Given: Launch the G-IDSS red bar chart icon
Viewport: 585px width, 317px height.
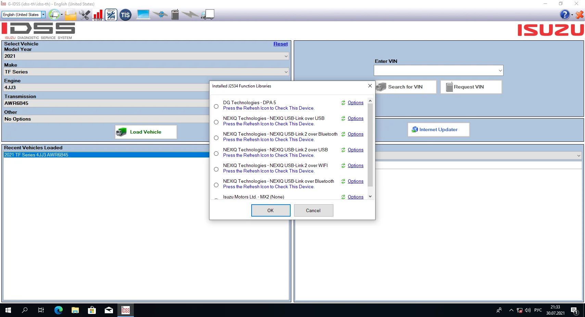Looking at the screenshot, I should click(x=98, y=15).
